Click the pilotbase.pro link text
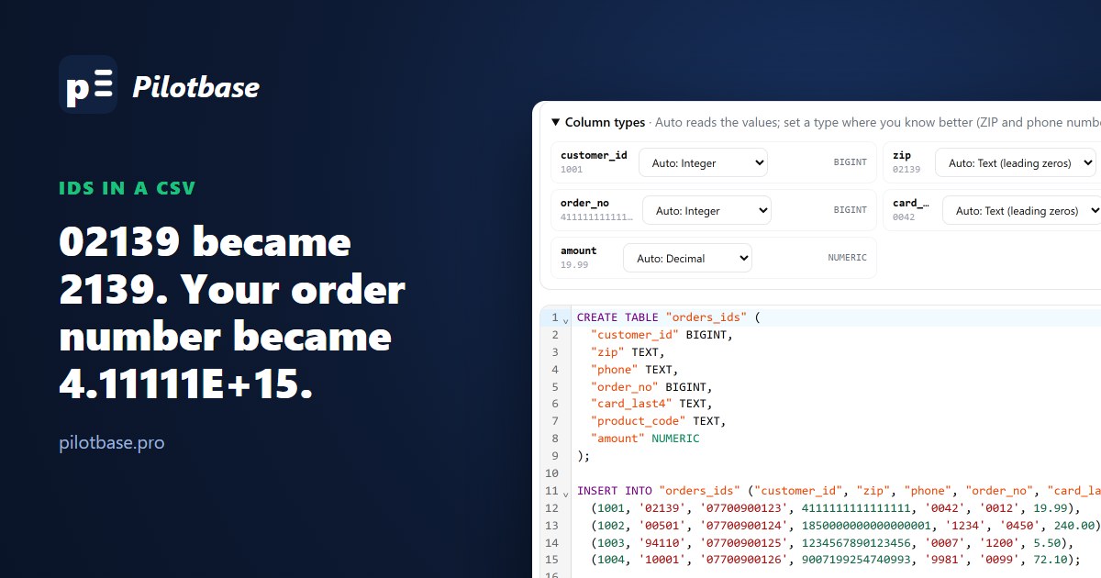 pos(112,442)
